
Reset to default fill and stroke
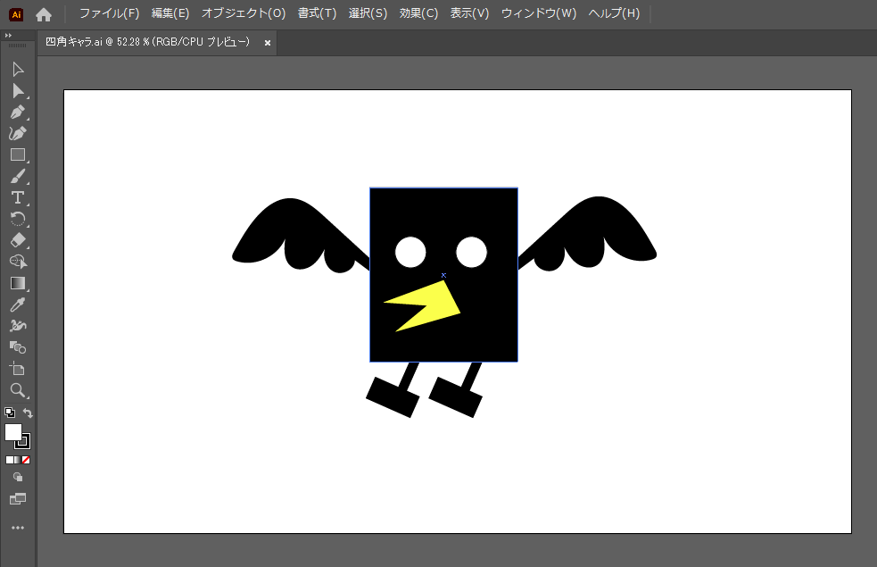pos(9,413)
